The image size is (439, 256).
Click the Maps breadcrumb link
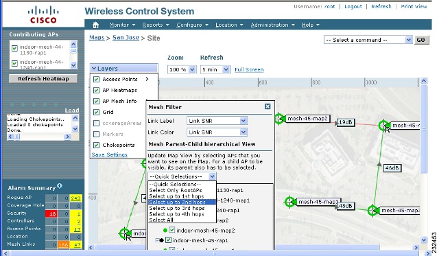click(x=97, y=38)
